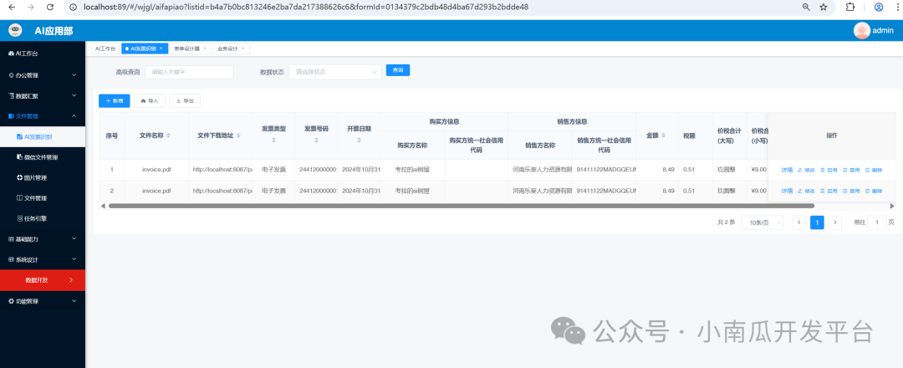This screenshot has width=903, height=368.
Task: Switch to AI工作台 tab
Action: point(105,49)
